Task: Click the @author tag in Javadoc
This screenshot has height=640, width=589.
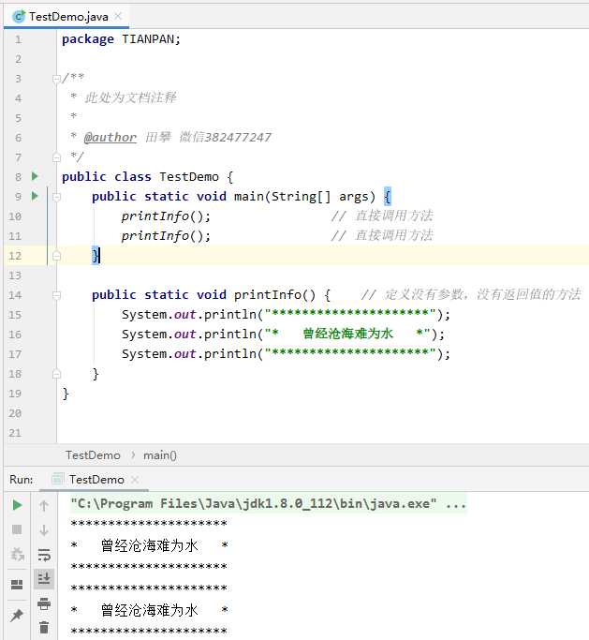Action: (x=110, y=138)
